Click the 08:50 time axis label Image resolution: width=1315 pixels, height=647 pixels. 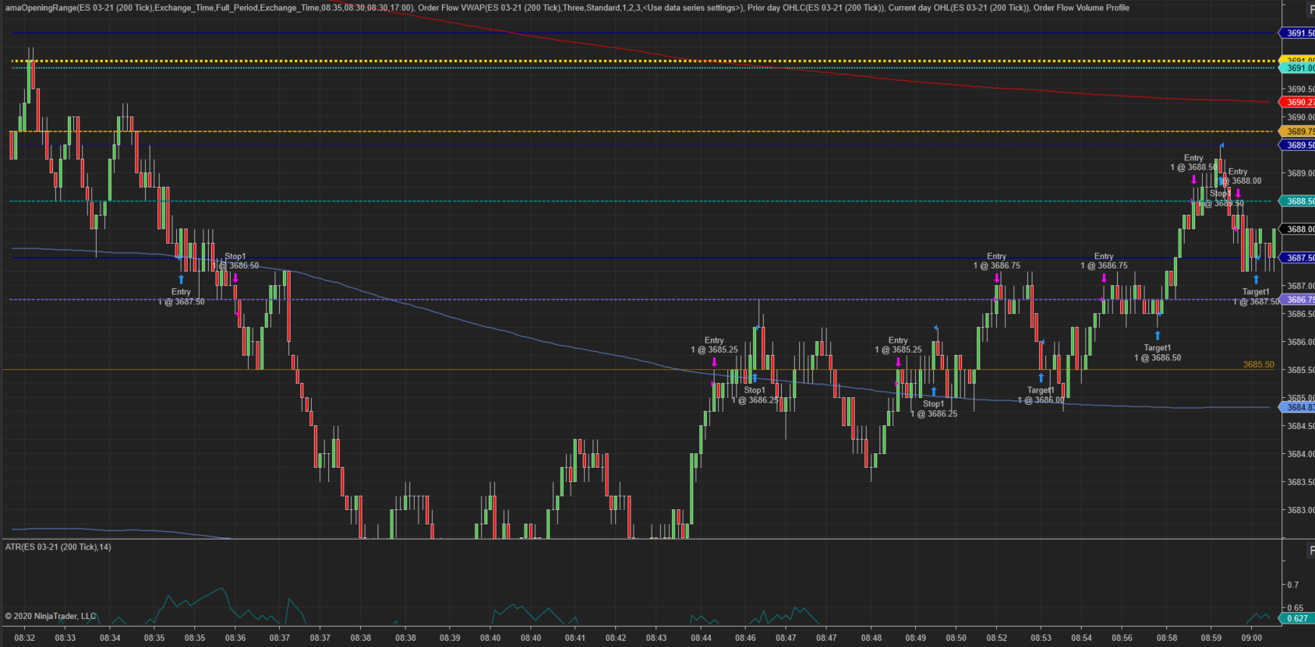[956, 638]
